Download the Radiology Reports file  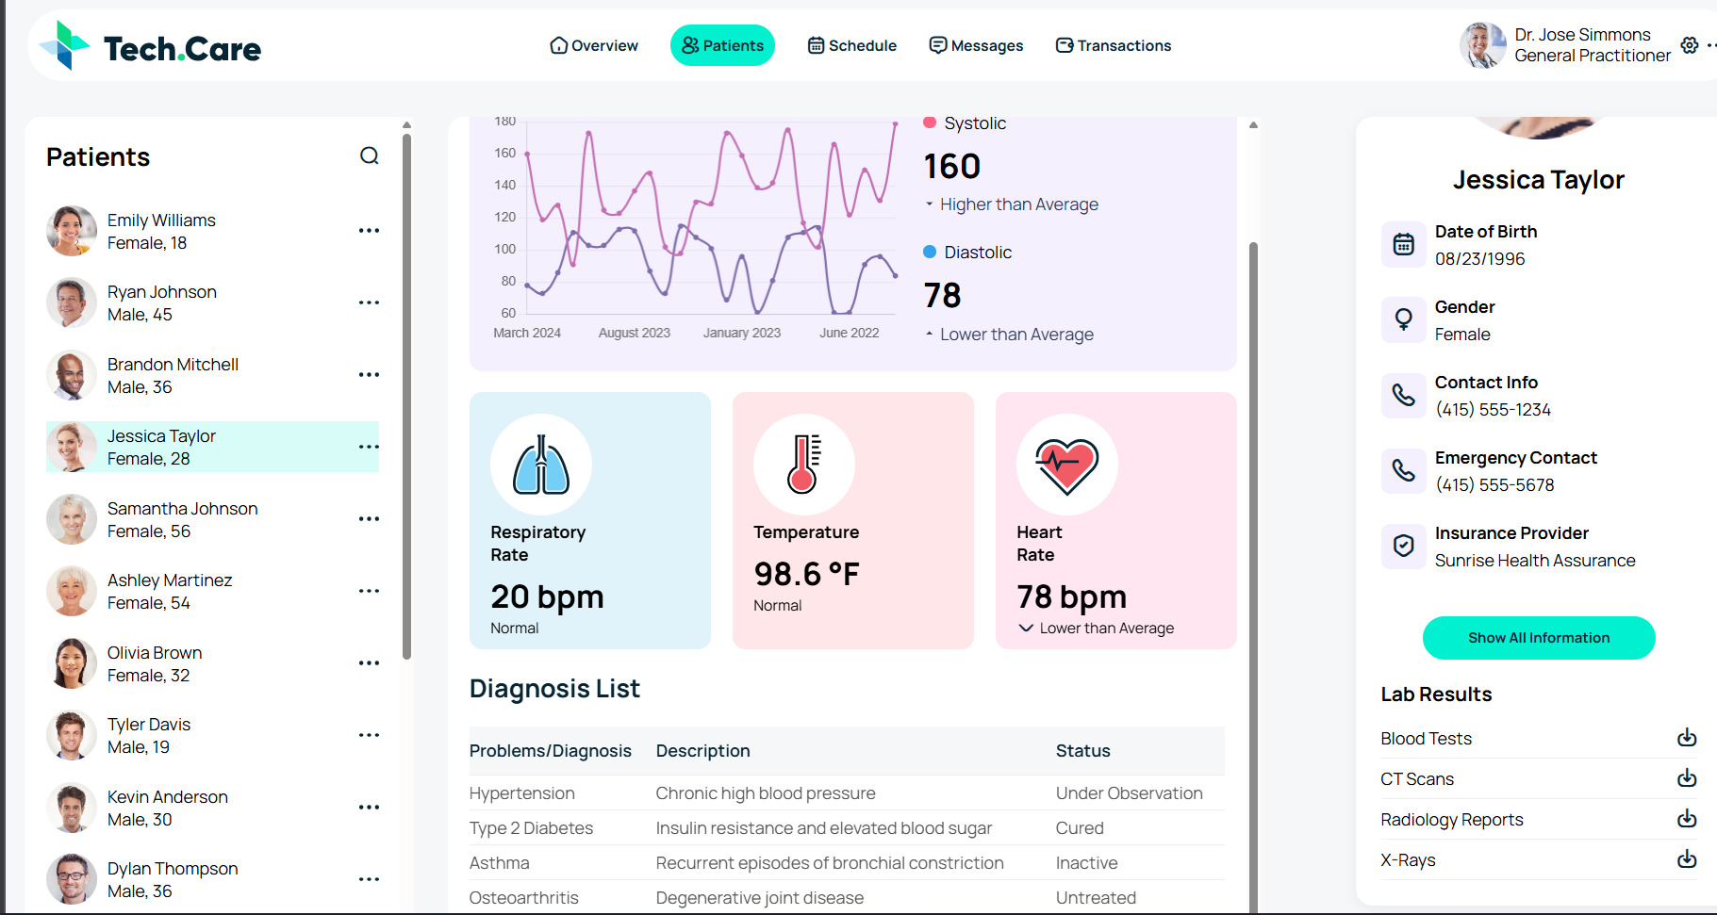click(x=1687, y=819)
